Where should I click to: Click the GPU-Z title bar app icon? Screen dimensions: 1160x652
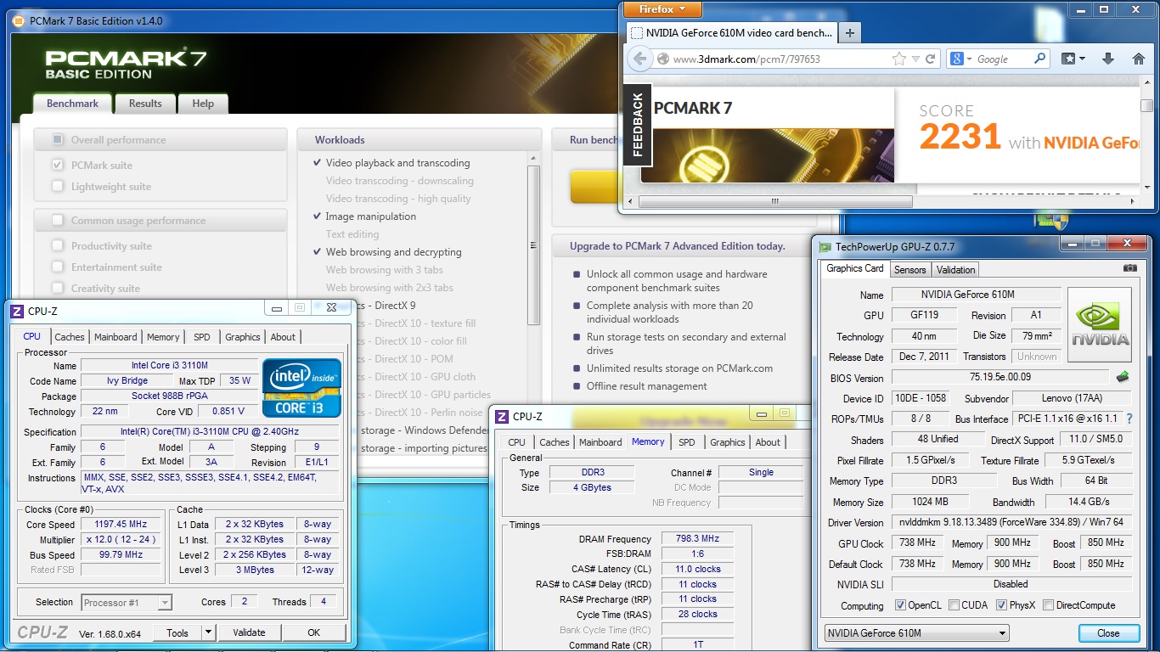tap(825, 247)
